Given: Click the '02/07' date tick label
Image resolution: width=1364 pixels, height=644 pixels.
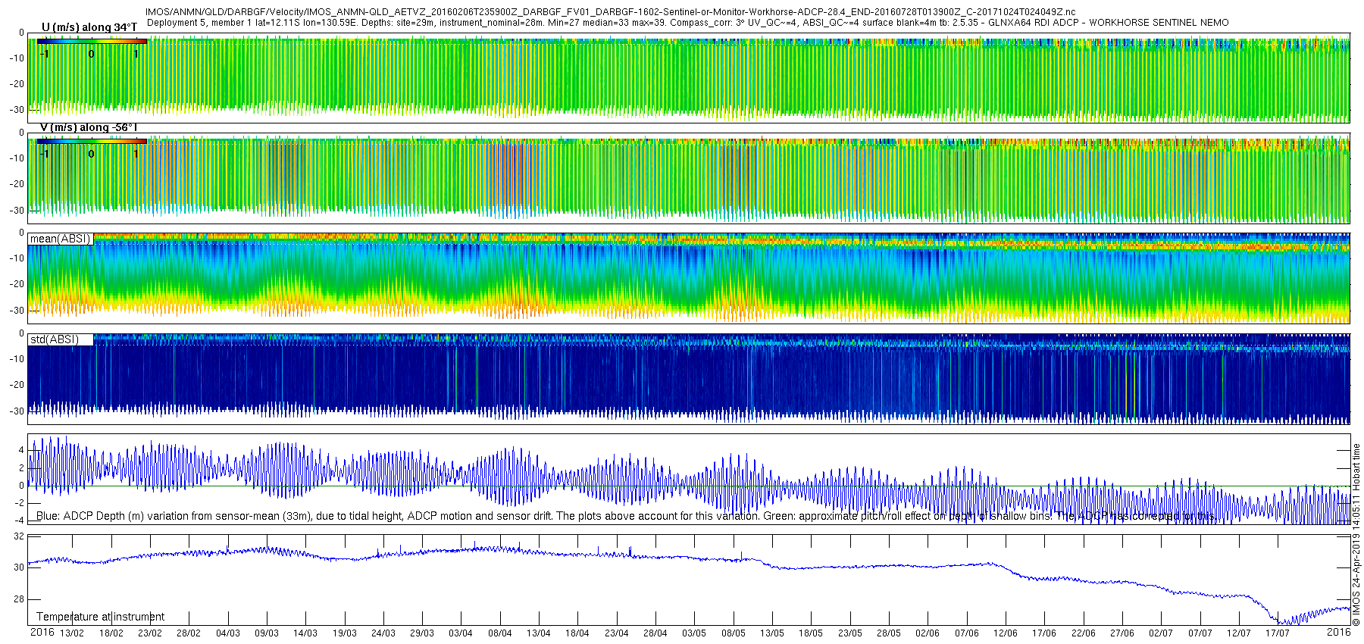Looking at the screenshot, I should tap(1161, 633).
